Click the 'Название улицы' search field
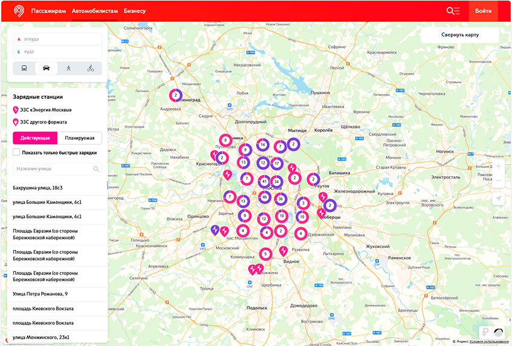512x346 pixels. (53, 169)
